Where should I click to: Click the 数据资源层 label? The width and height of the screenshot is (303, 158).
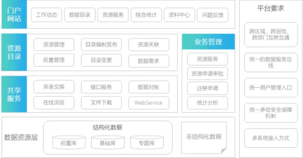(21, 137)
